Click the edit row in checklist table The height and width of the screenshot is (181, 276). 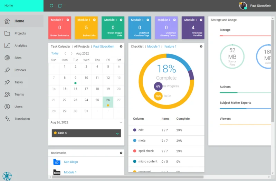[x=166, y=130]
